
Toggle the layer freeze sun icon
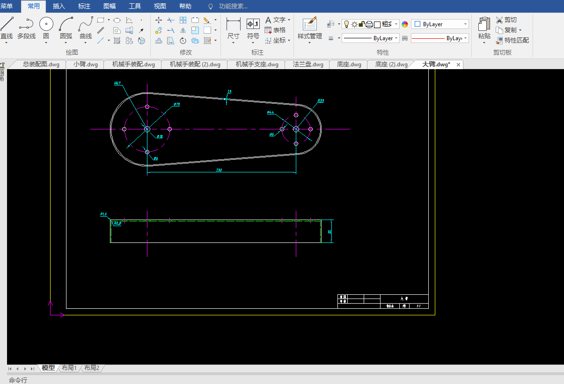354,24
